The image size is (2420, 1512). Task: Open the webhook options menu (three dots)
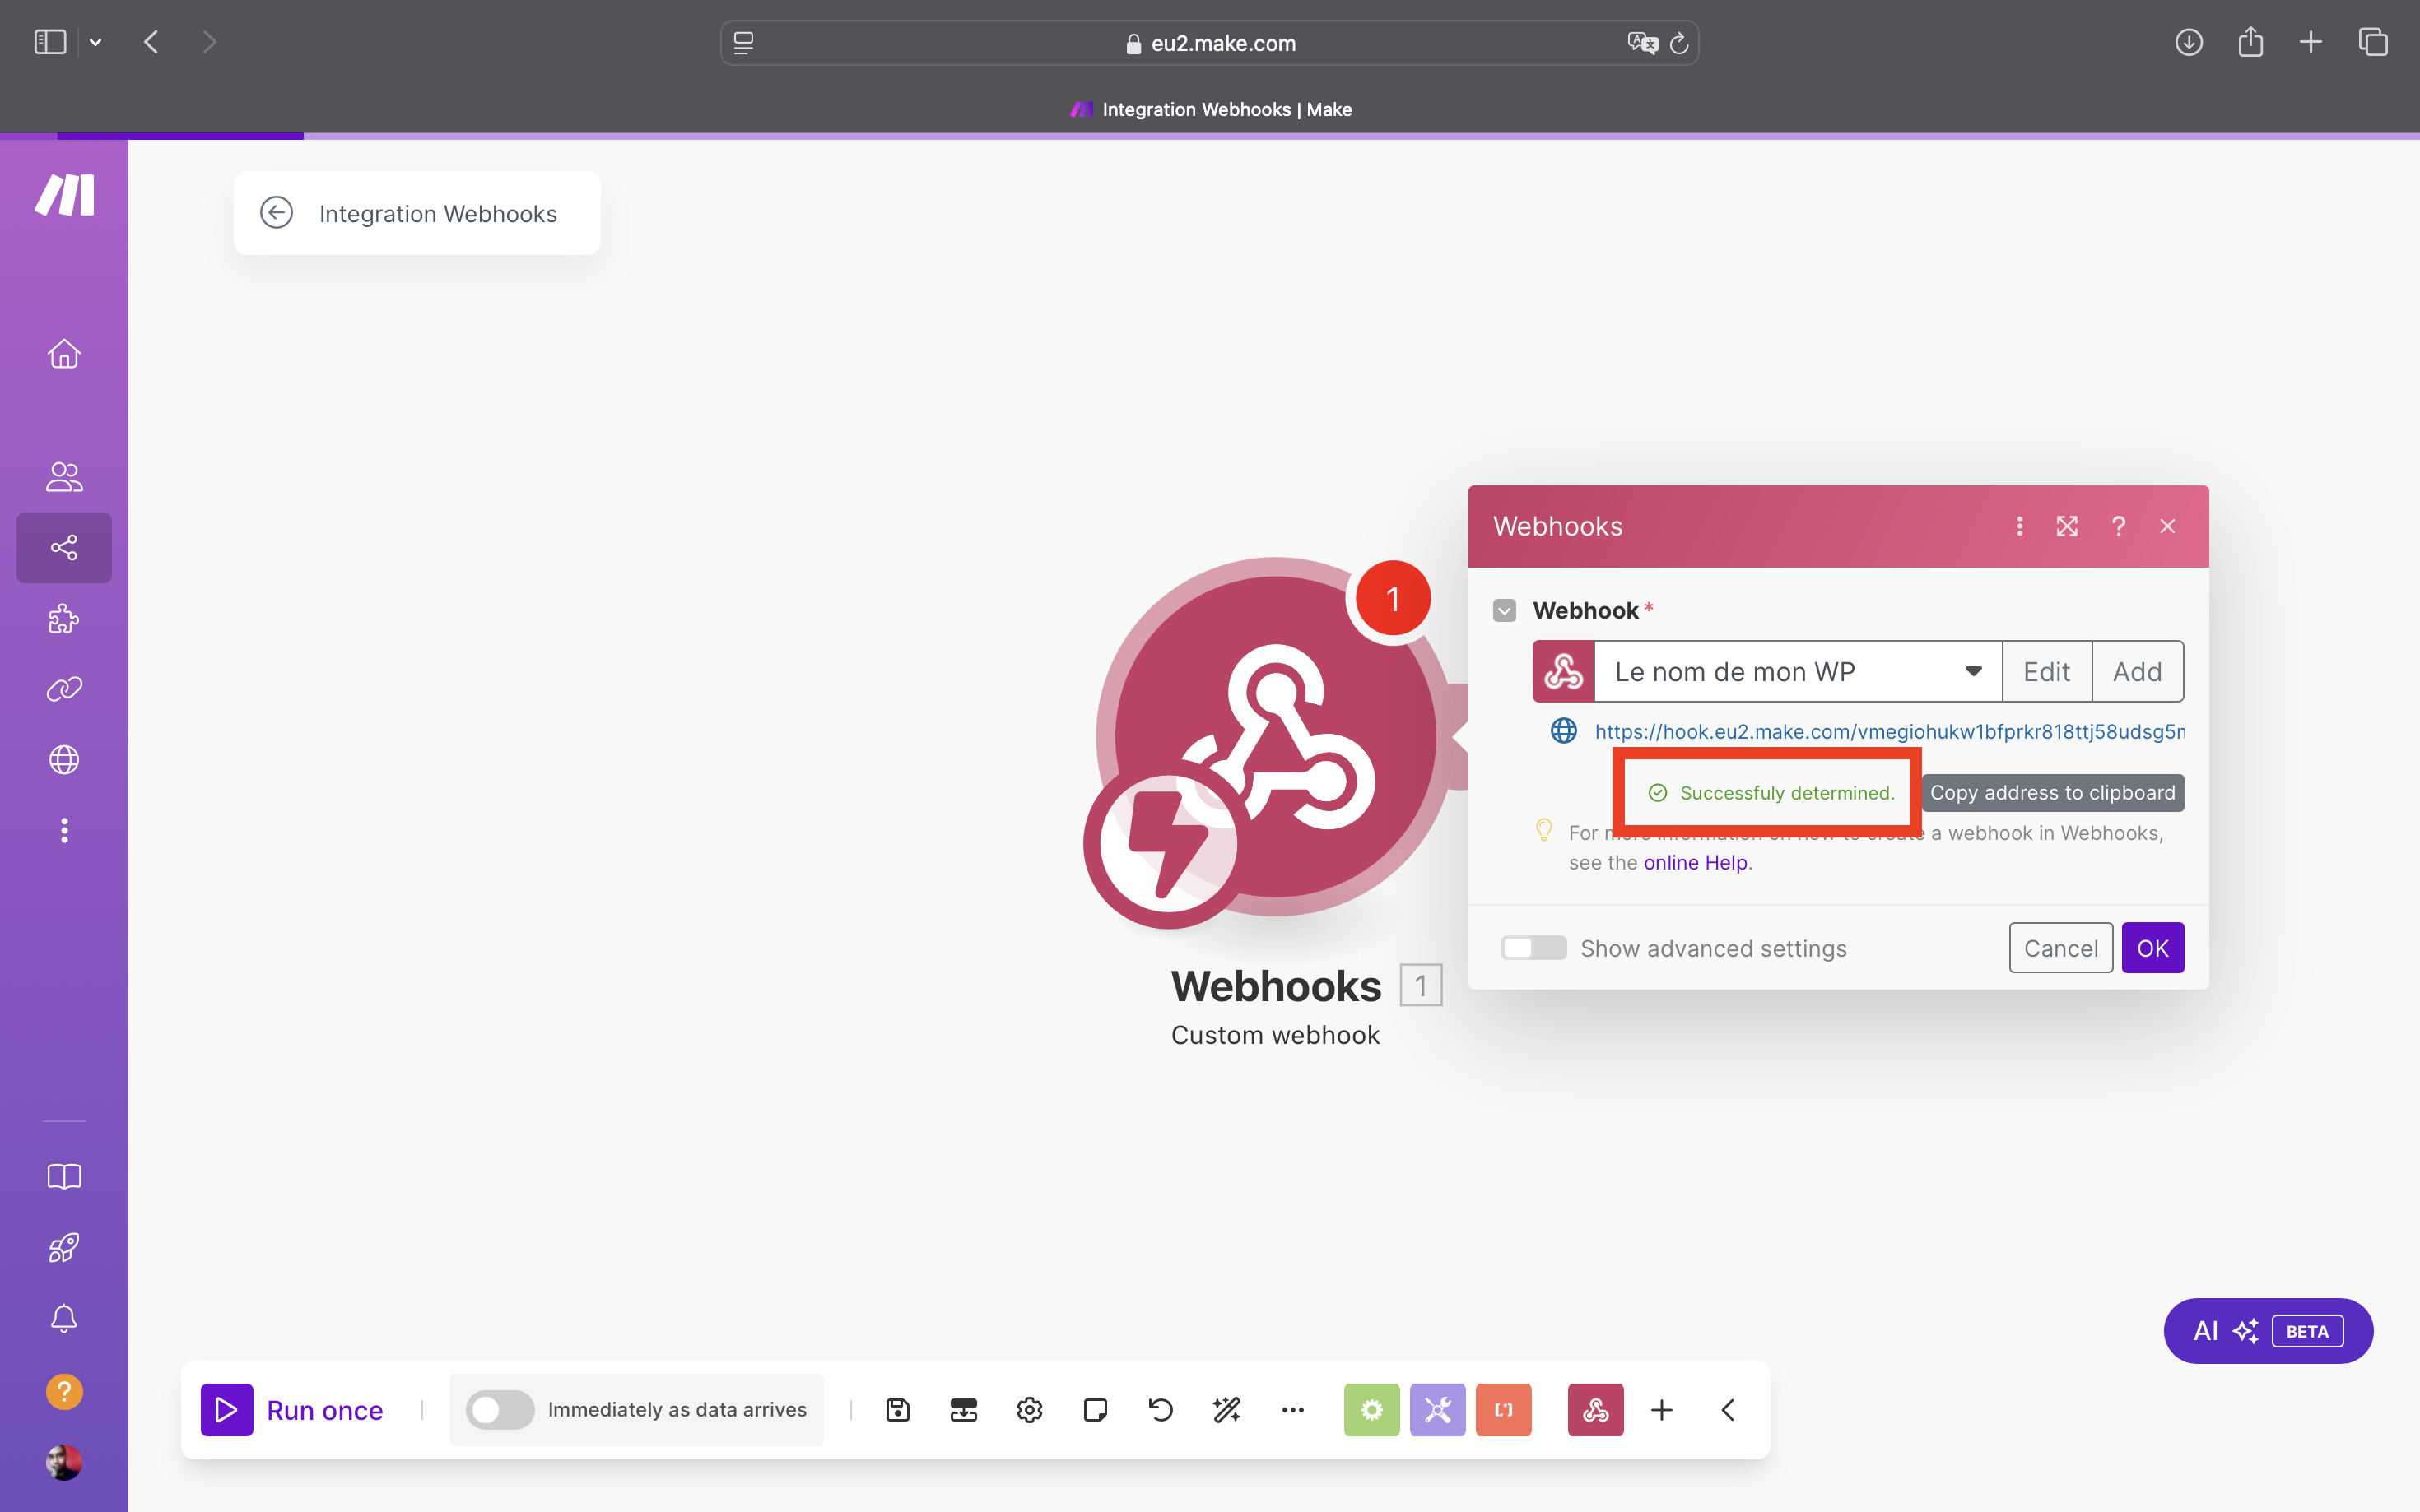pos(2019,526)
